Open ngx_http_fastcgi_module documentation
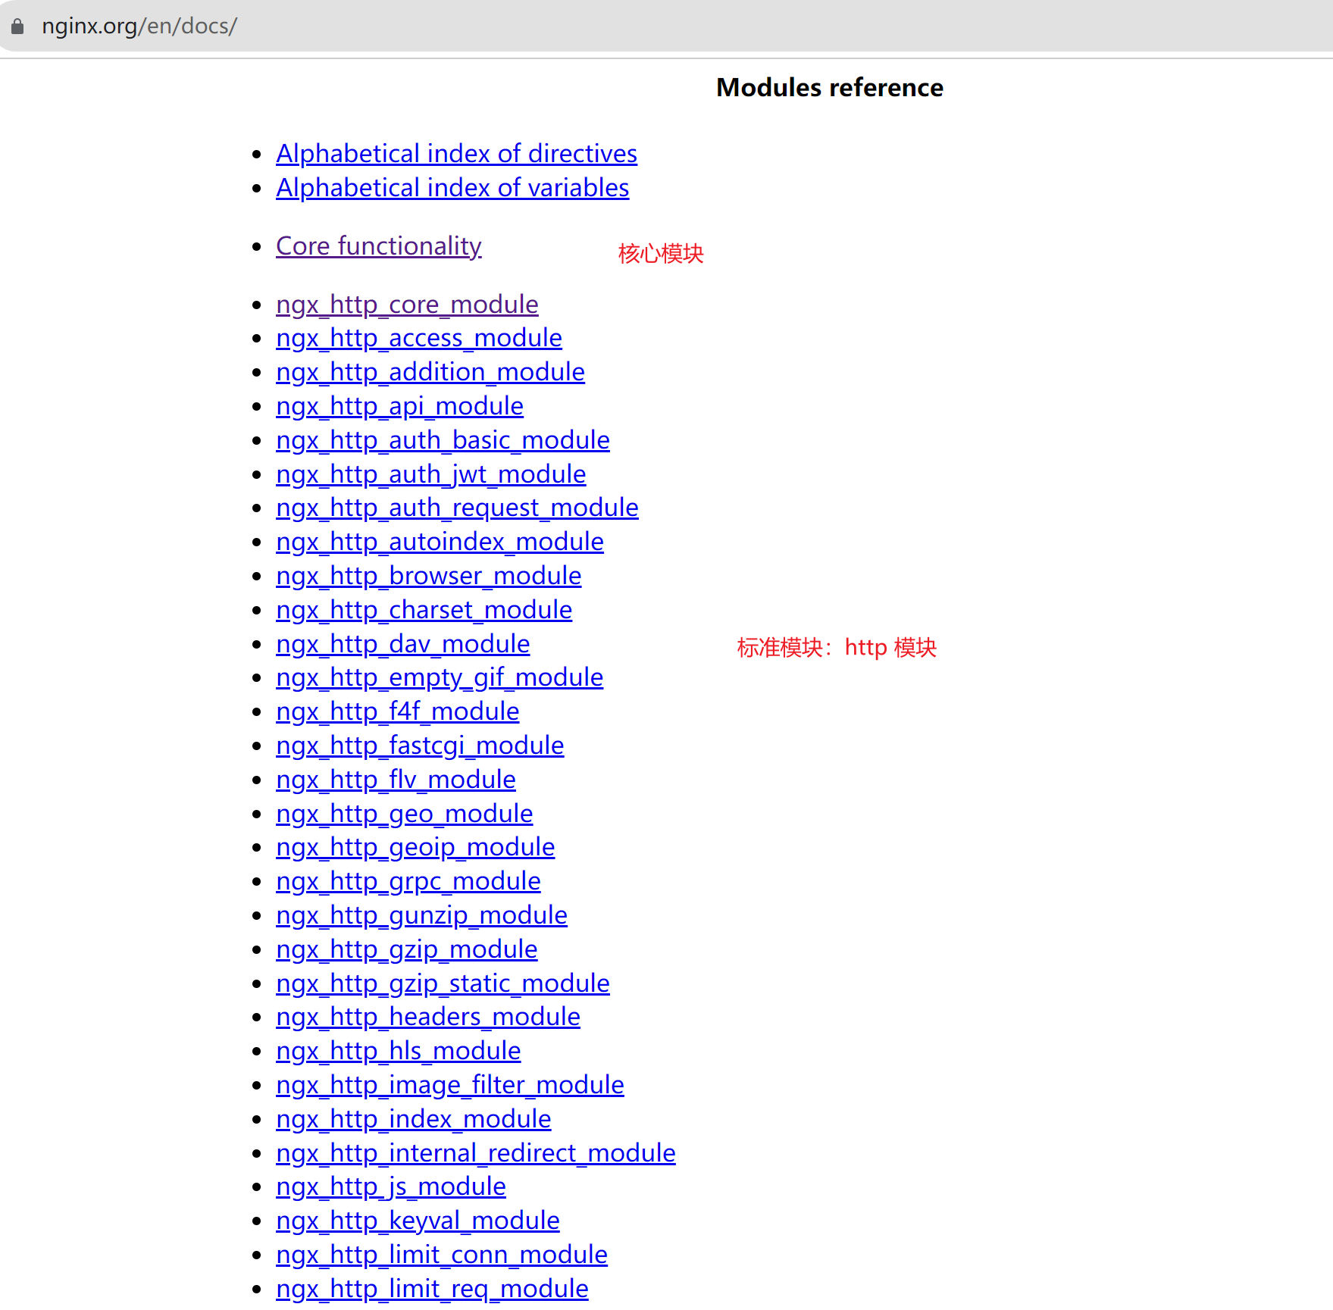Image resolution: width=1333 pixels, height=1310 pixels. (420, 746)
